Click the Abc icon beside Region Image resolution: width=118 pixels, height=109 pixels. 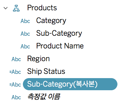[x=16, y=59]
